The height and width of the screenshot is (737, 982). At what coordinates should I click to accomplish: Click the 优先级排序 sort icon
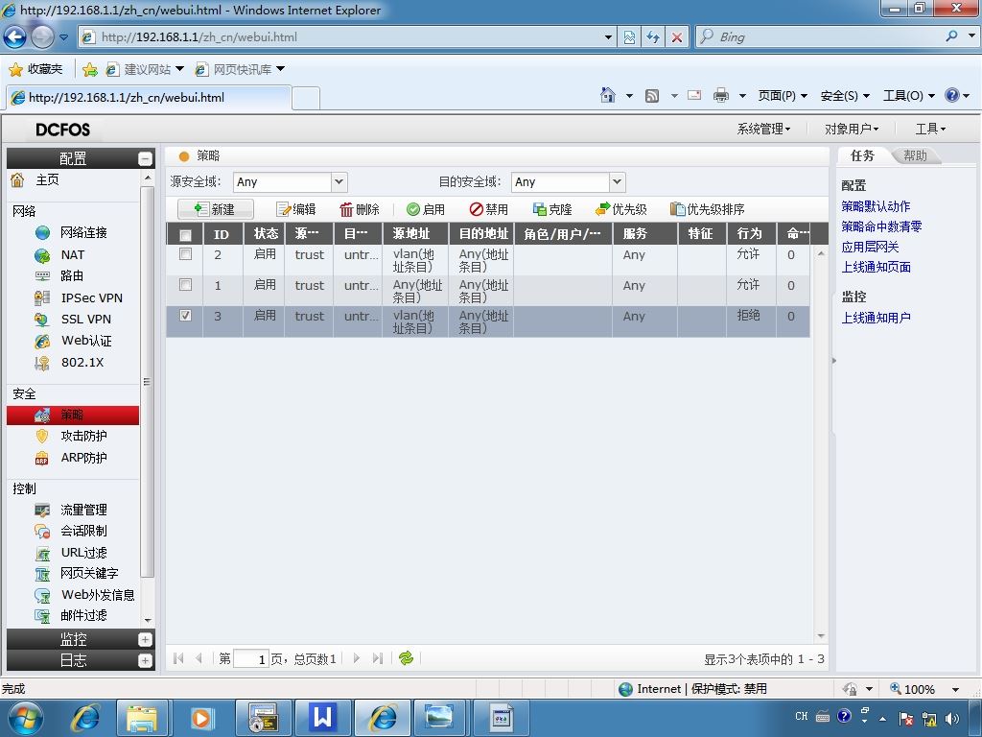point(677,209)
